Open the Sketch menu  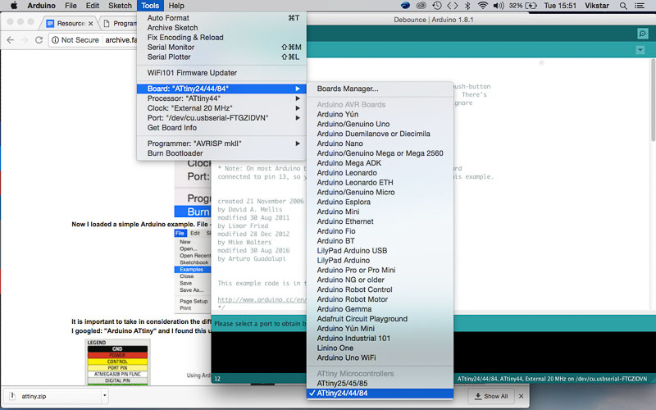tap(120, 6)
